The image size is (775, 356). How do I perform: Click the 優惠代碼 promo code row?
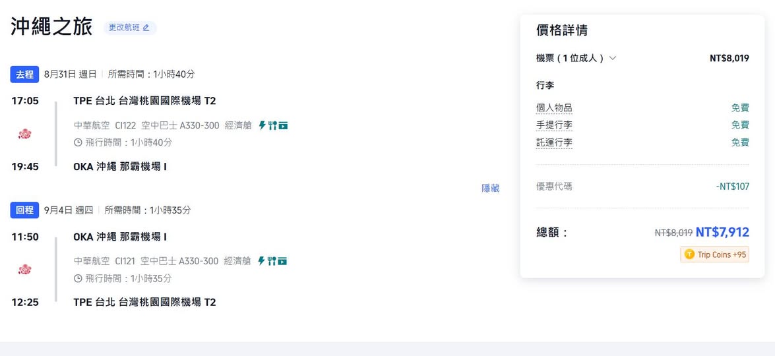click(554, 187)
